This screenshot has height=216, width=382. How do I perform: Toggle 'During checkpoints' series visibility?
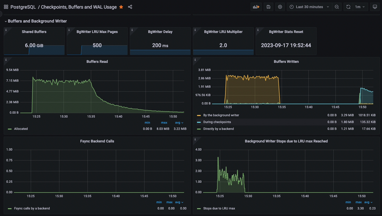tap(217, 122)
